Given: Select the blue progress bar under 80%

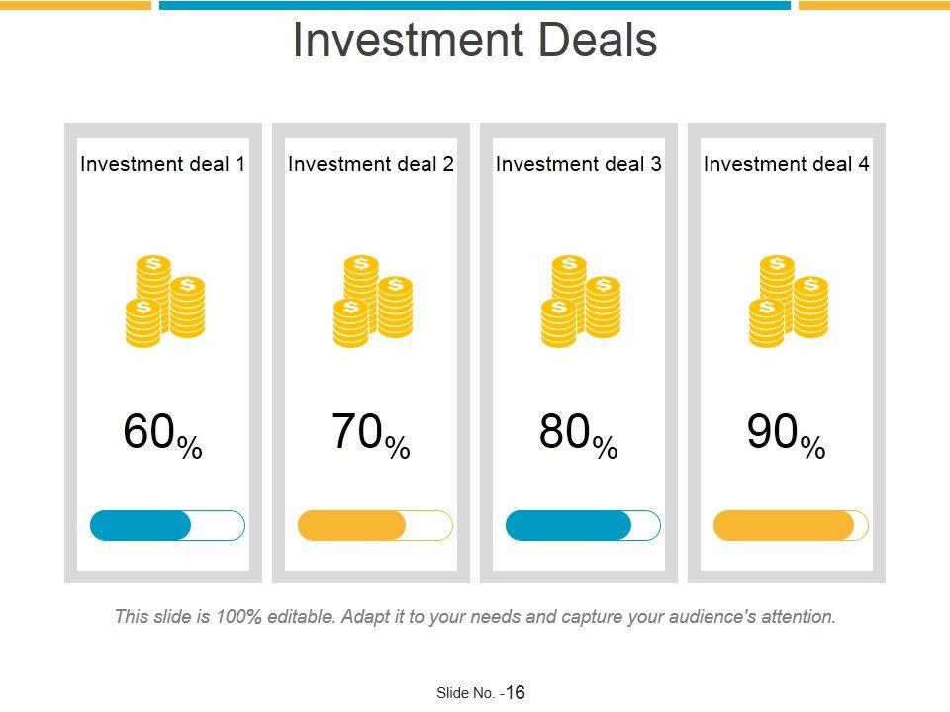Looking at the screenshot, I should click(x=583, y=526).
